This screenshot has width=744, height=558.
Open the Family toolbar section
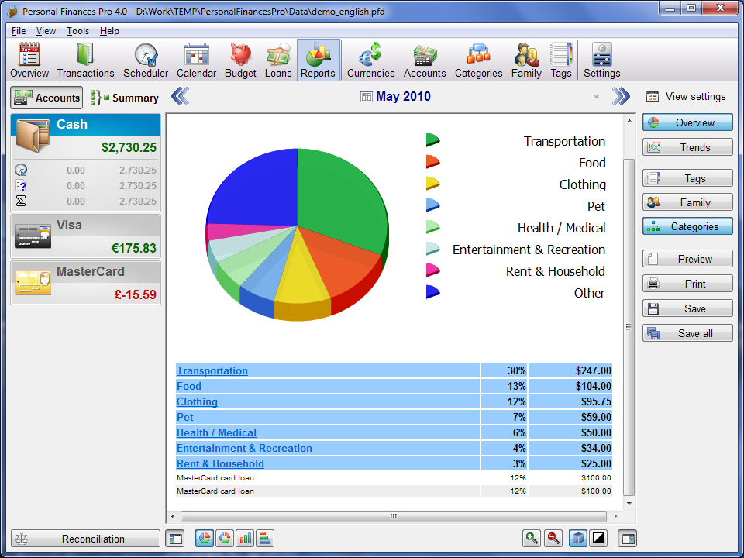click(x=526, y=60)
